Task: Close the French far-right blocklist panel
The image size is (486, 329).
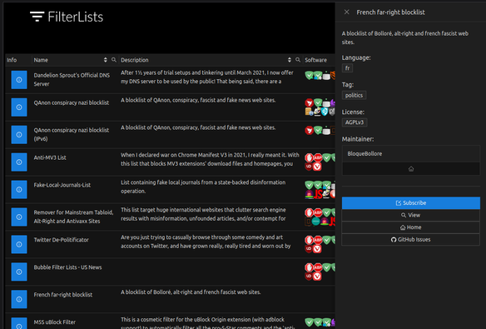Action: point(347,12)
